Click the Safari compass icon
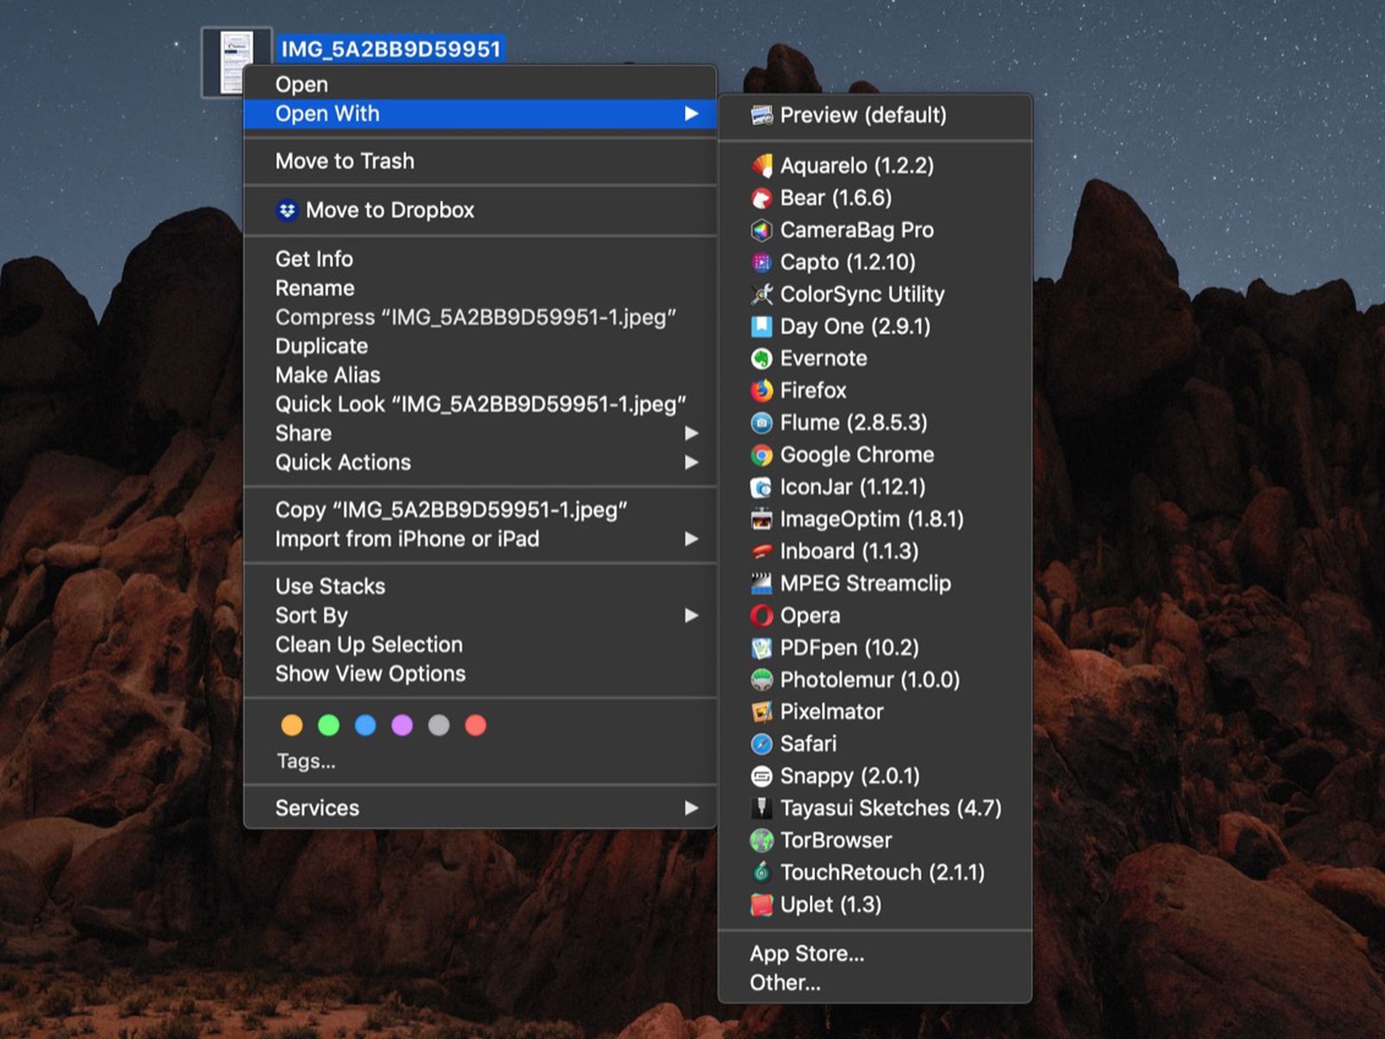The height and width of the screenshot is (1039, 1385). 762,744
